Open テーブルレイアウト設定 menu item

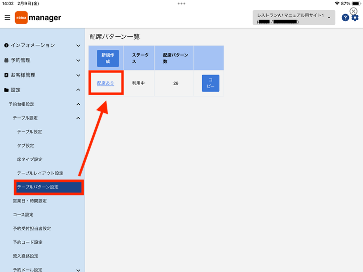click(x=40, y=173)
